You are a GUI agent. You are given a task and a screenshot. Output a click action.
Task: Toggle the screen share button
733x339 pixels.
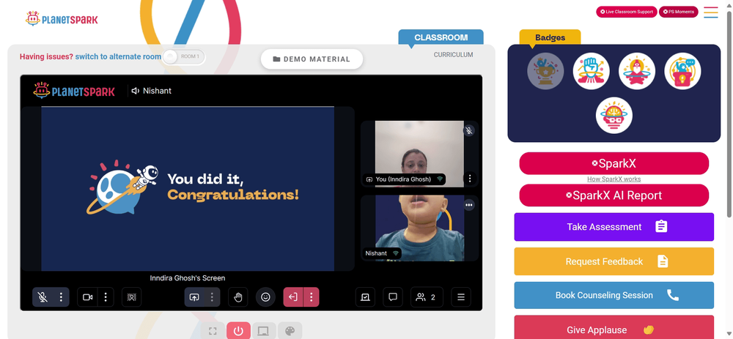194,297
